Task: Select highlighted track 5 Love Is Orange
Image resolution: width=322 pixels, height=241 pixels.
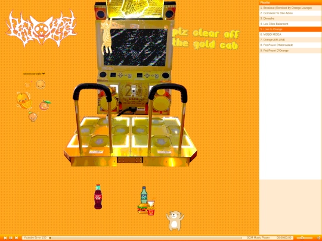Action: [x=290, y=29]
